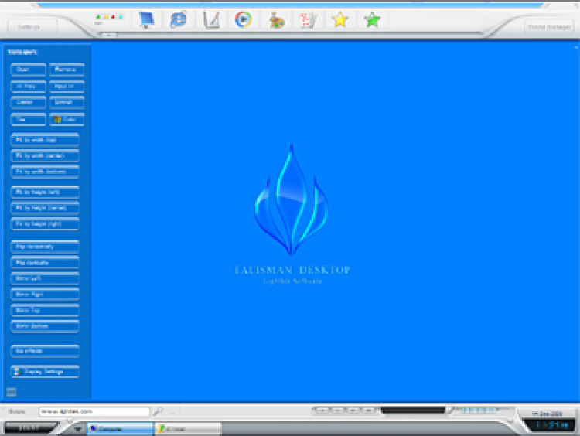Go to previous wallpaper with Prev

(29, 86)
